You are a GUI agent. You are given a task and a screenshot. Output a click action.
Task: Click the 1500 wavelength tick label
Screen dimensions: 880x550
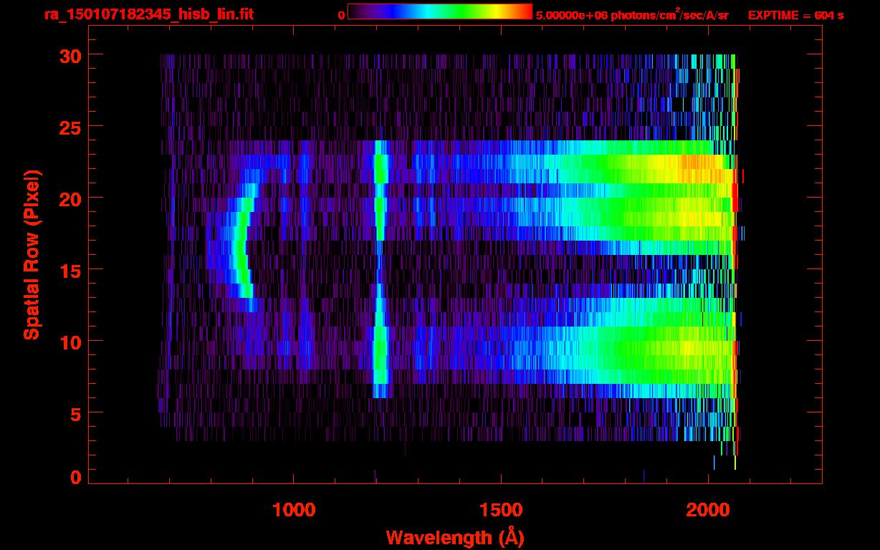[x=501, y=510]
